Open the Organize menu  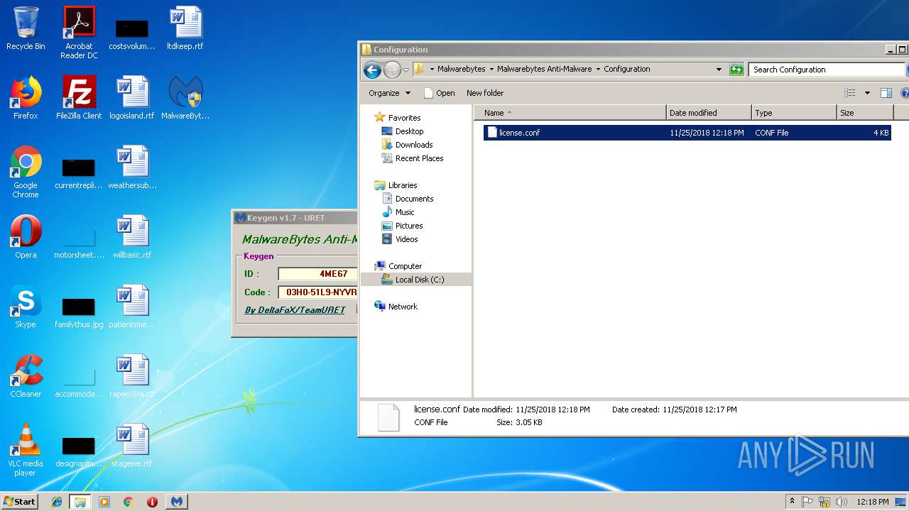coord(389,93)
